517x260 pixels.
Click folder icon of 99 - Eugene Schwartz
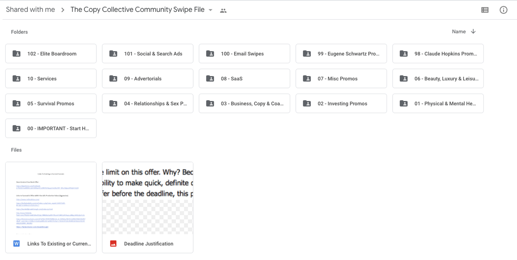(x=307, y=54)
